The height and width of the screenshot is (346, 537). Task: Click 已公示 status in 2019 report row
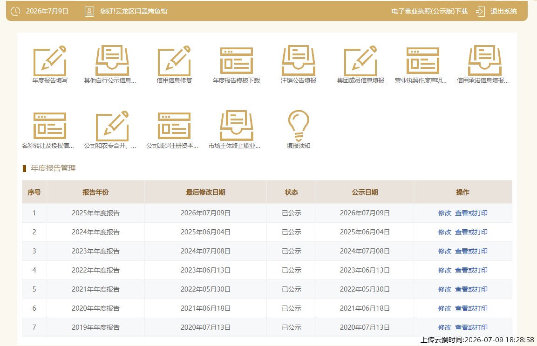(292, 327)
